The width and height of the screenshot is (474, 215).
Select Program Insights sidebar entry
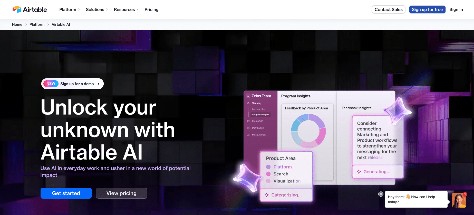[260, 115]
